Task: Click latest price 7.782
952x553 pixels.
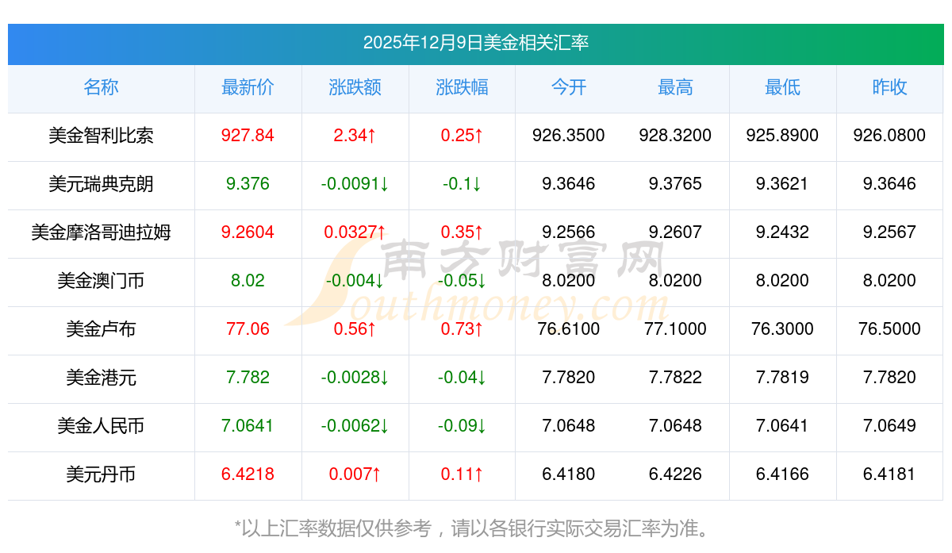Action: (248, 378)
